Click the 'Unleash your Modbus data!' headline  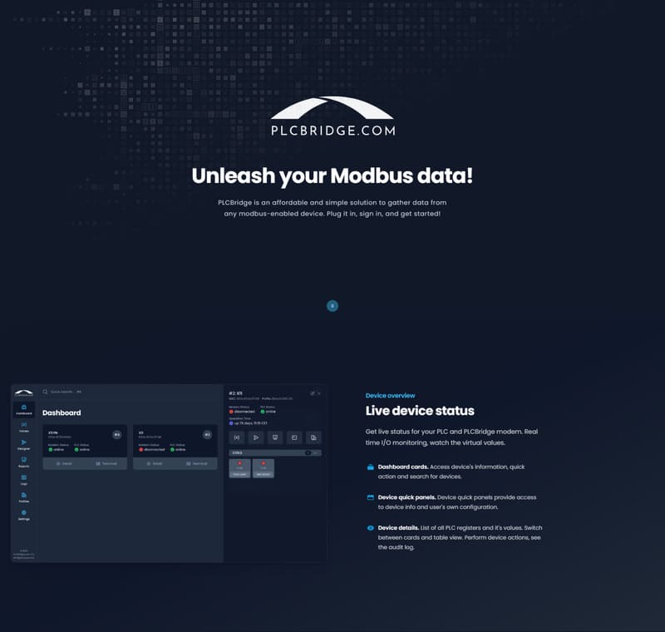[332, 175]
